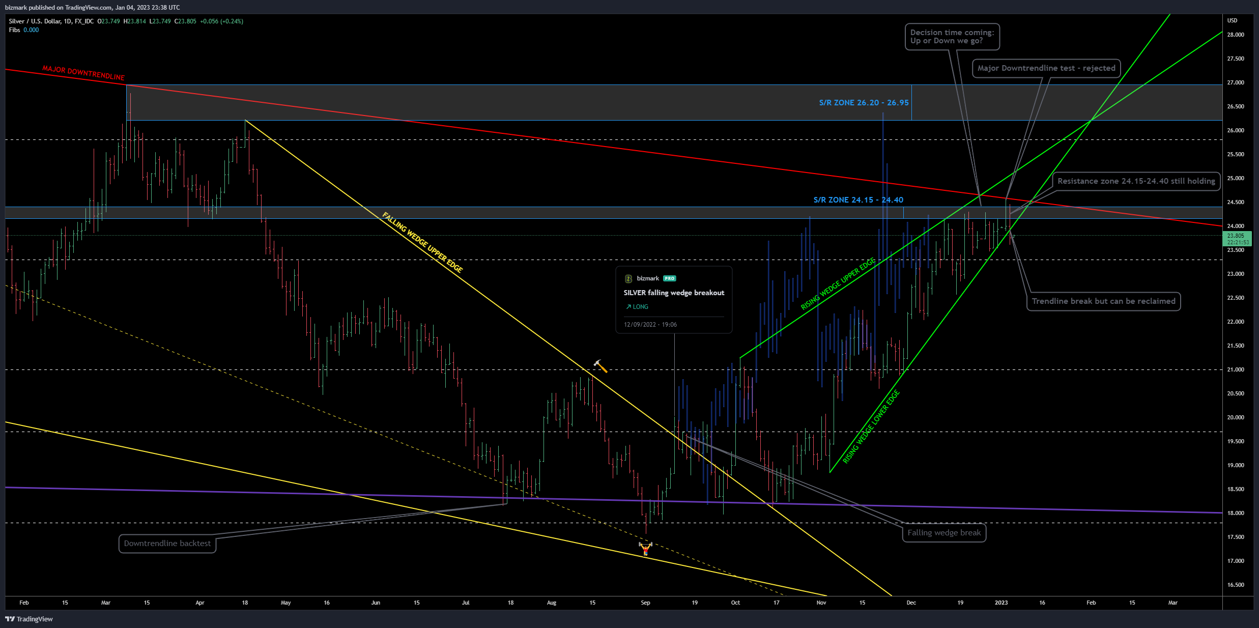Viewport: 1259px width, 628px height.
Task: Select 'Trendline break but can be reclaimed' callout
Action: point(1104,301)
